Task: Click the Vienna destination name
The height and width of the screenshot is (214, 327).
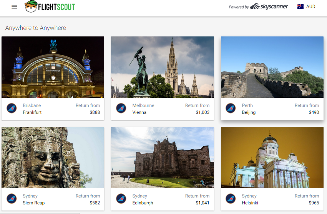Action: click(139, 112)
